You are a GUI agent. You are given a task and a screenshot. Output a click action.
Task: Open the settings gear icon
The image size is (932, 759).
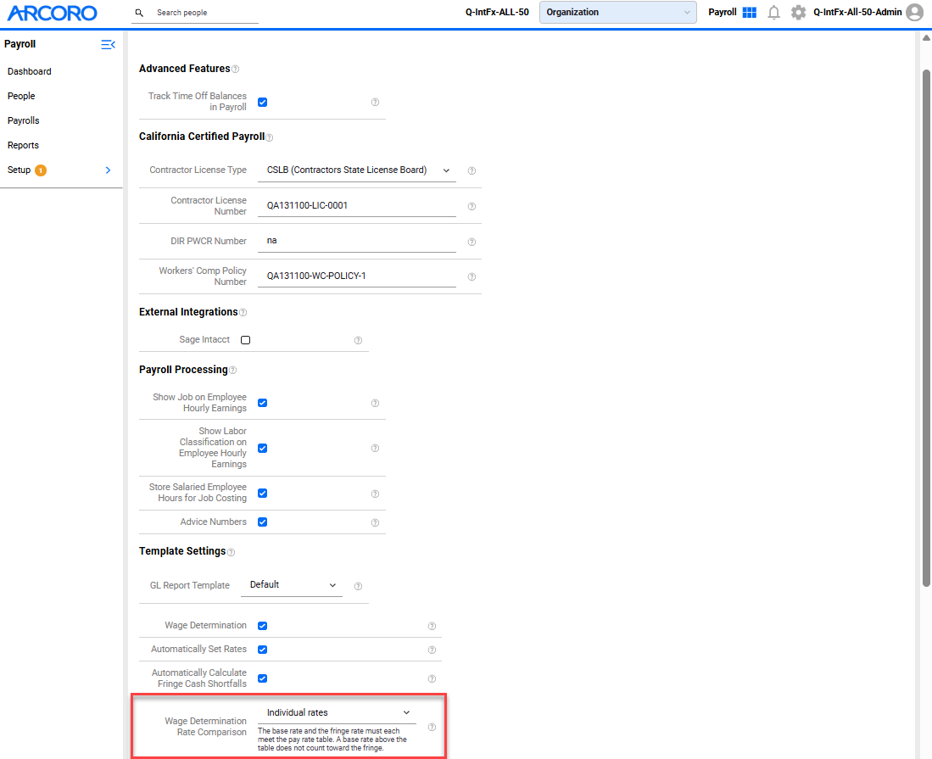(798, 13)
